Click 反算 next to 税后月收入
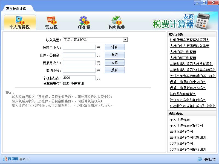Viewport: 219px width, 164px height. coord(114,62)
